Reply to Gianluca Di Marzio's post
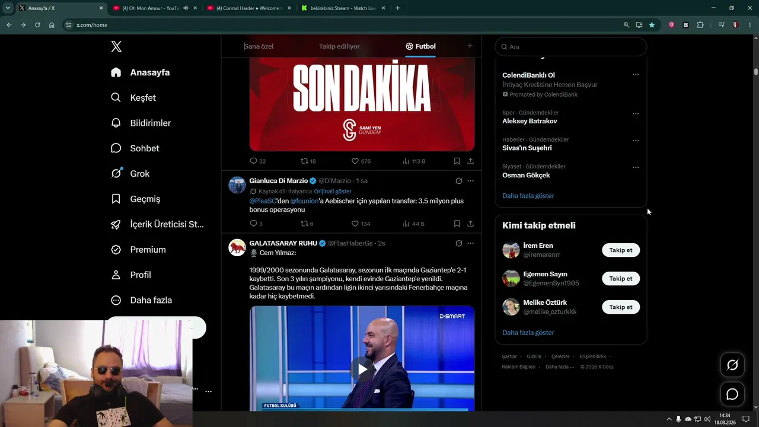This screenshot has height=427, width=759. [253, 224]
